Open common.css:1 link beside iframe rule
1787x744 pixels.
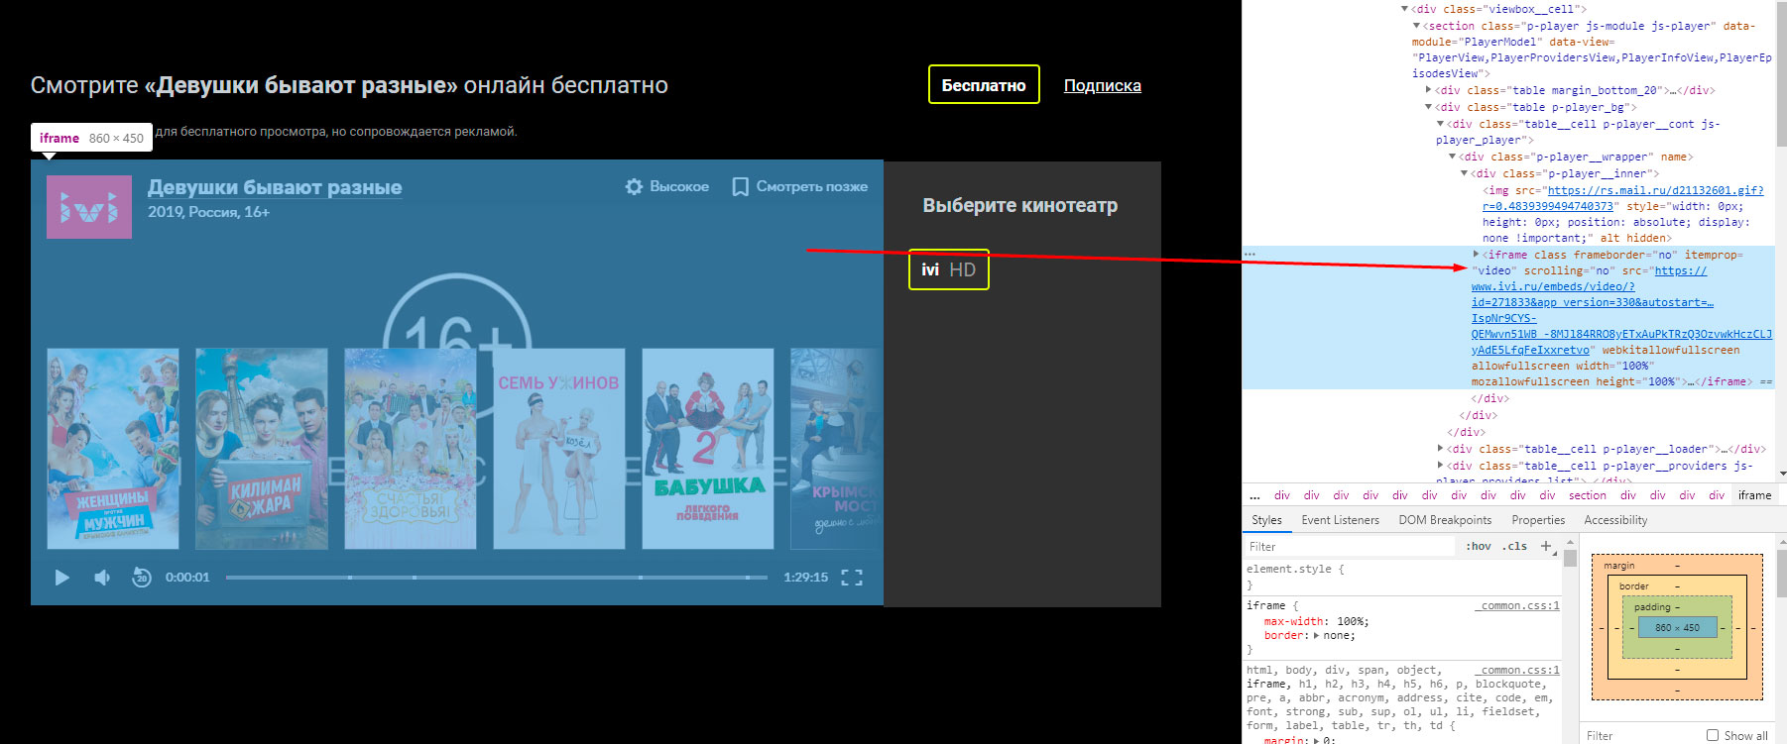click(1519, 605)
